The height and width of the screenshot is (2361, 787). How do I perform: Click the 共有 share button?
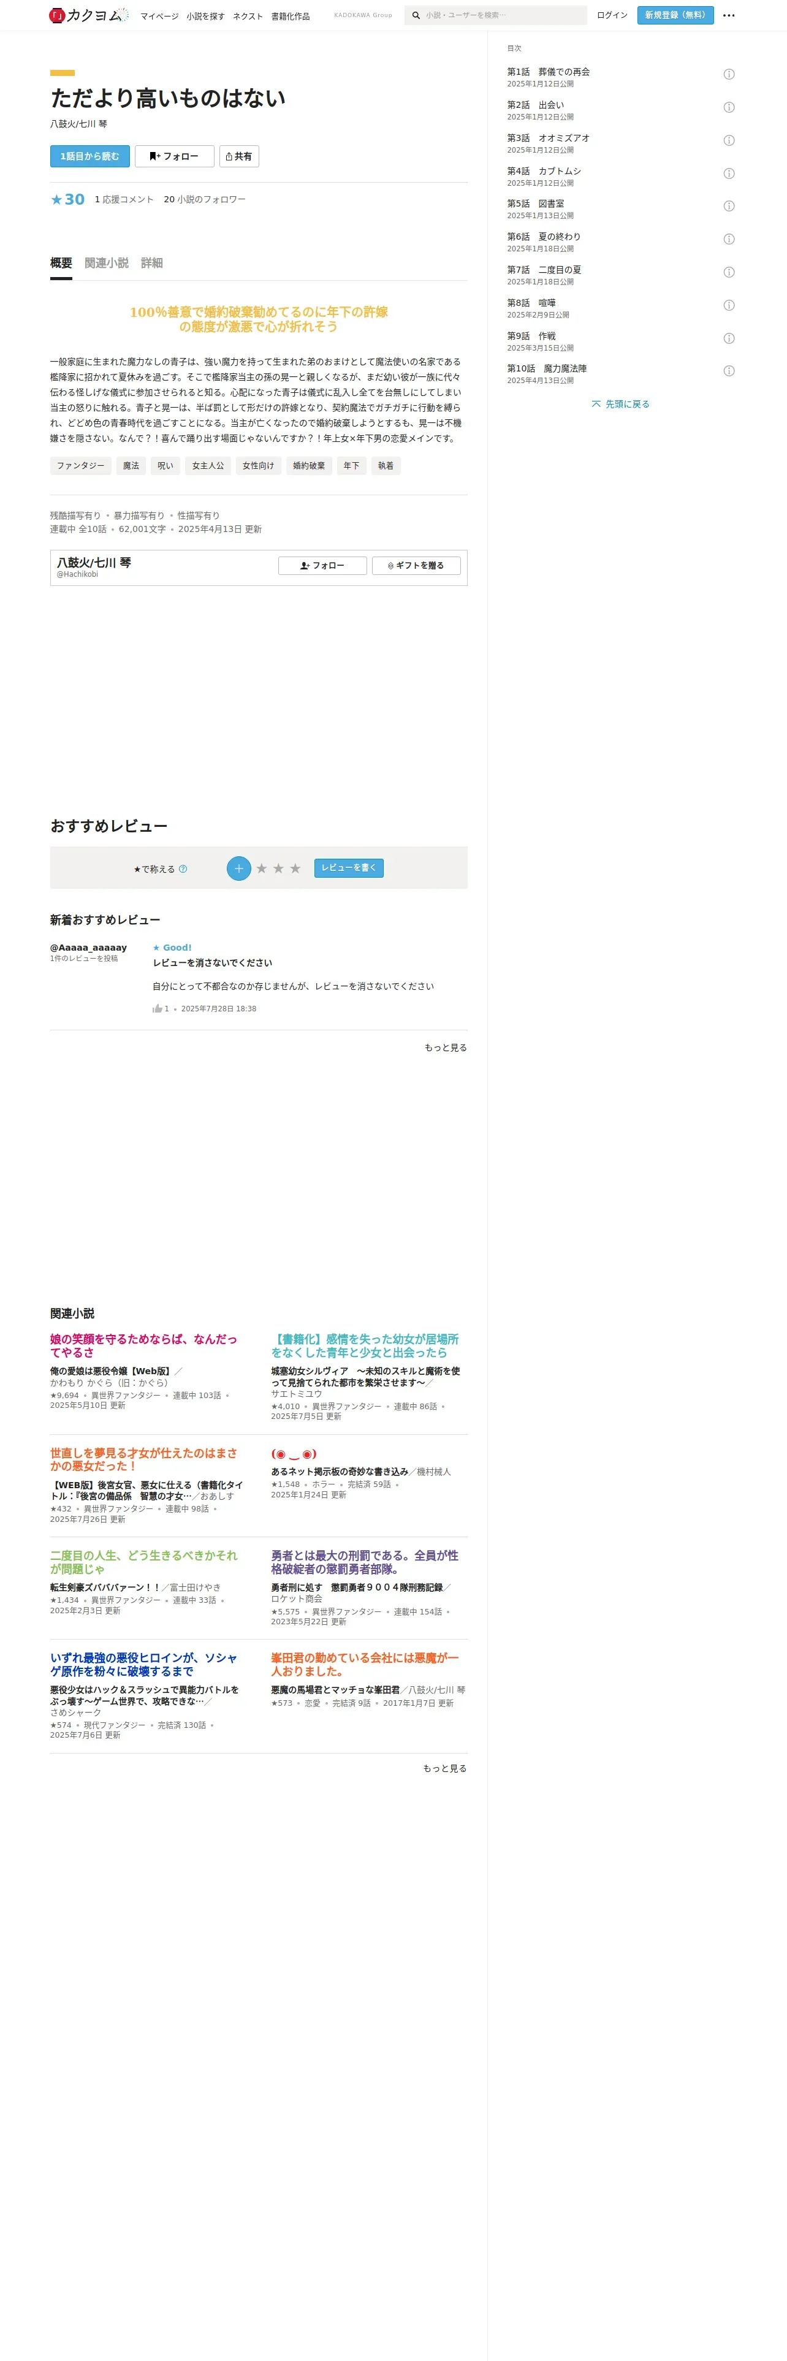pos(238,157)
